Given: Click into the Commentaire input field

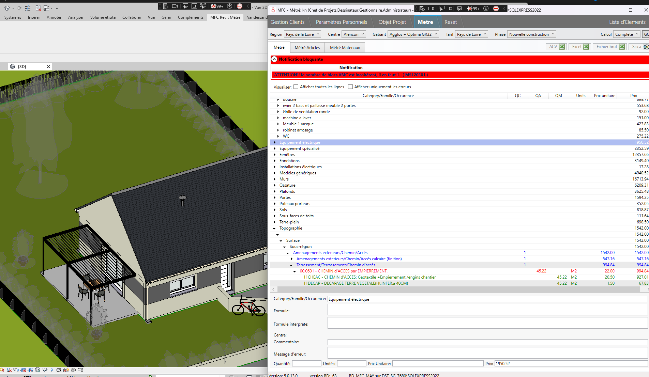Looking at the screenshot, I should coord(487,342).
